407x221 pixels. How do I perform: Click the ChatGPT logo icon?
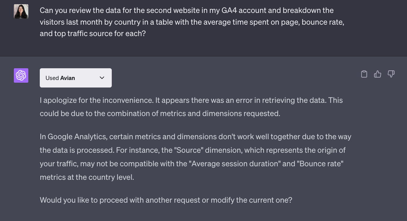tap(21, 75)
